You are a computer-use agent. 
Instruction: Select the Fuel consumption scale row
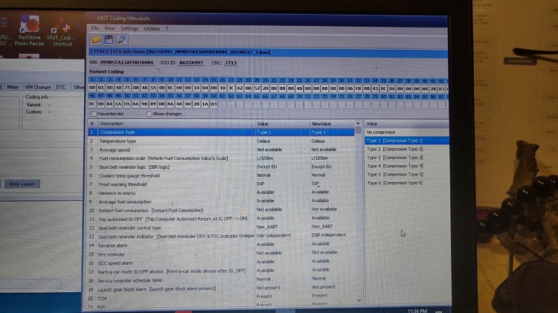pos(221,158)
